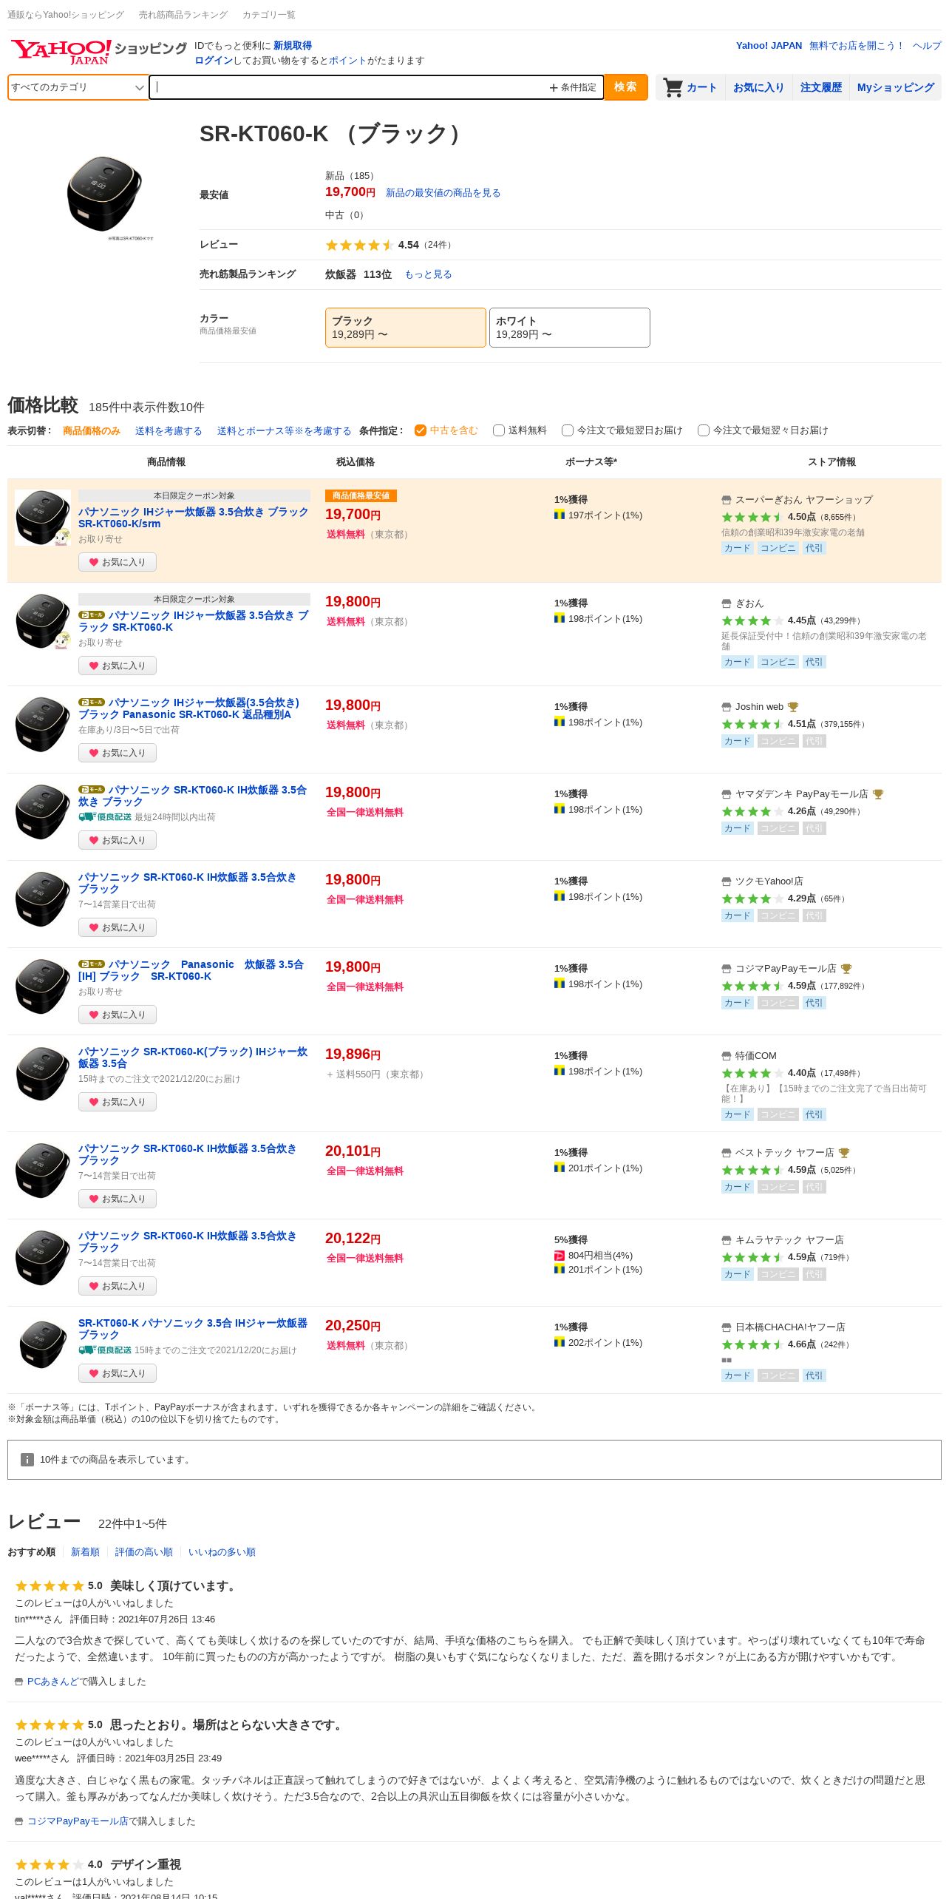Select the ホワイト color option

[x=570, y=328]
